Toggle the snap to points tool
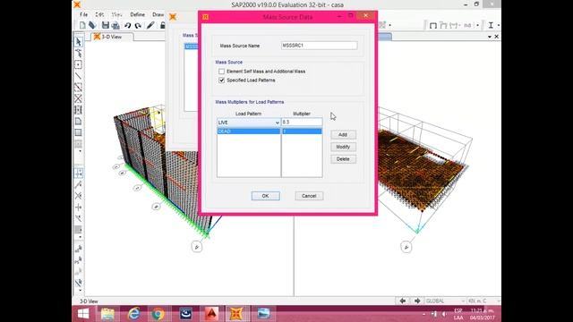Viewport: 573px width, 322px height. [x=78, y=173]
